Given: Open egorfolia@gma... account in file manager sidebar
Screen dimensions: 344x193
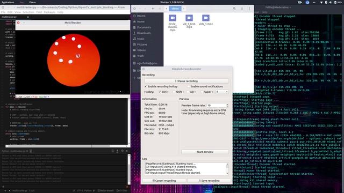Looking at the screenshot, I should point(146,63).
